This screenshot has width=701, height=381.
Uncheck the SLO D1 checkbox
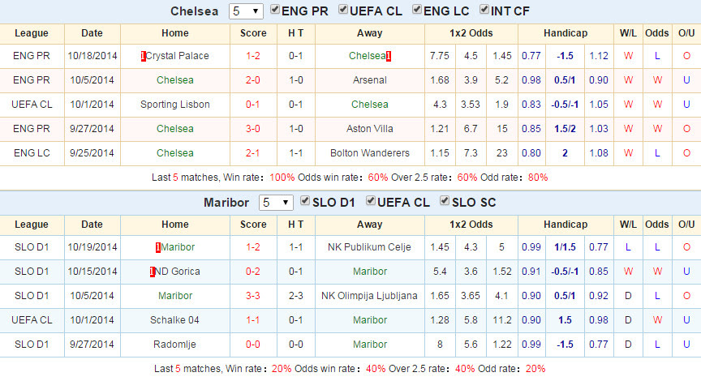(305, 200)
